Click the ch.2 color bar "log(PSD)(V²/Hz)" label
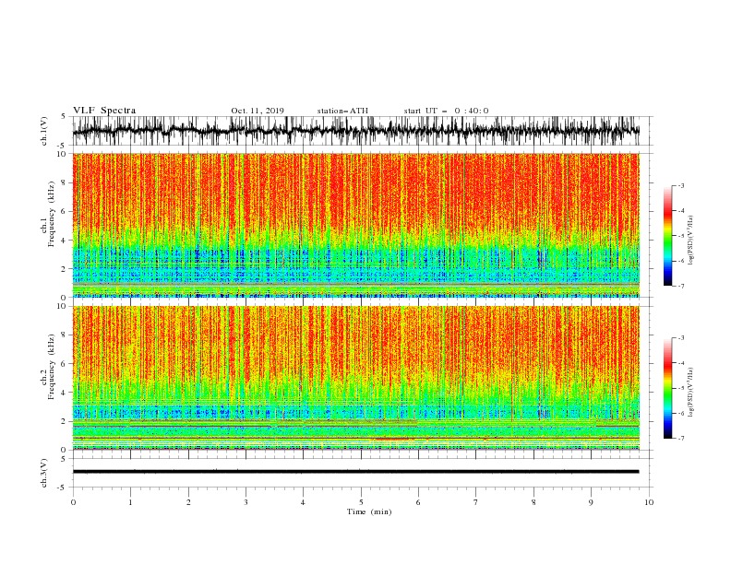The width and height of the screenshot is (731, 564). coord(690,394)
